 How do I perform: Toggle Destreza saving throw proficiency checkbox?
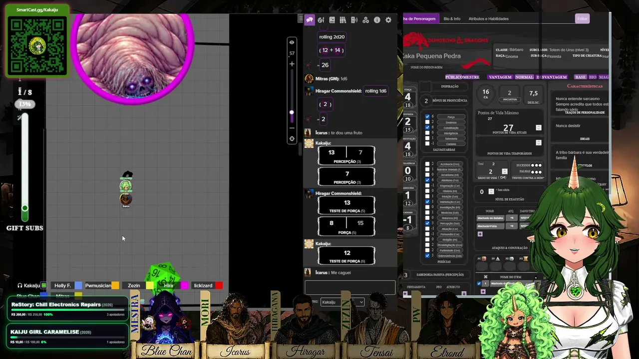[427, 122]
